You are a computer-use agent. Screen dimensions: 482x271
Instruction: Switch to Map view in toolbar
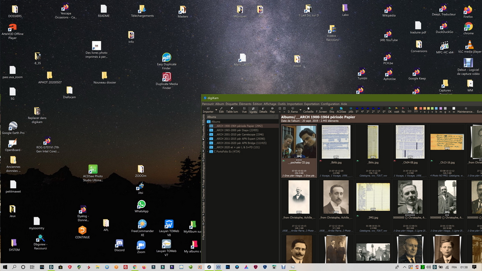pyautogui.click(x=272, y=109)
